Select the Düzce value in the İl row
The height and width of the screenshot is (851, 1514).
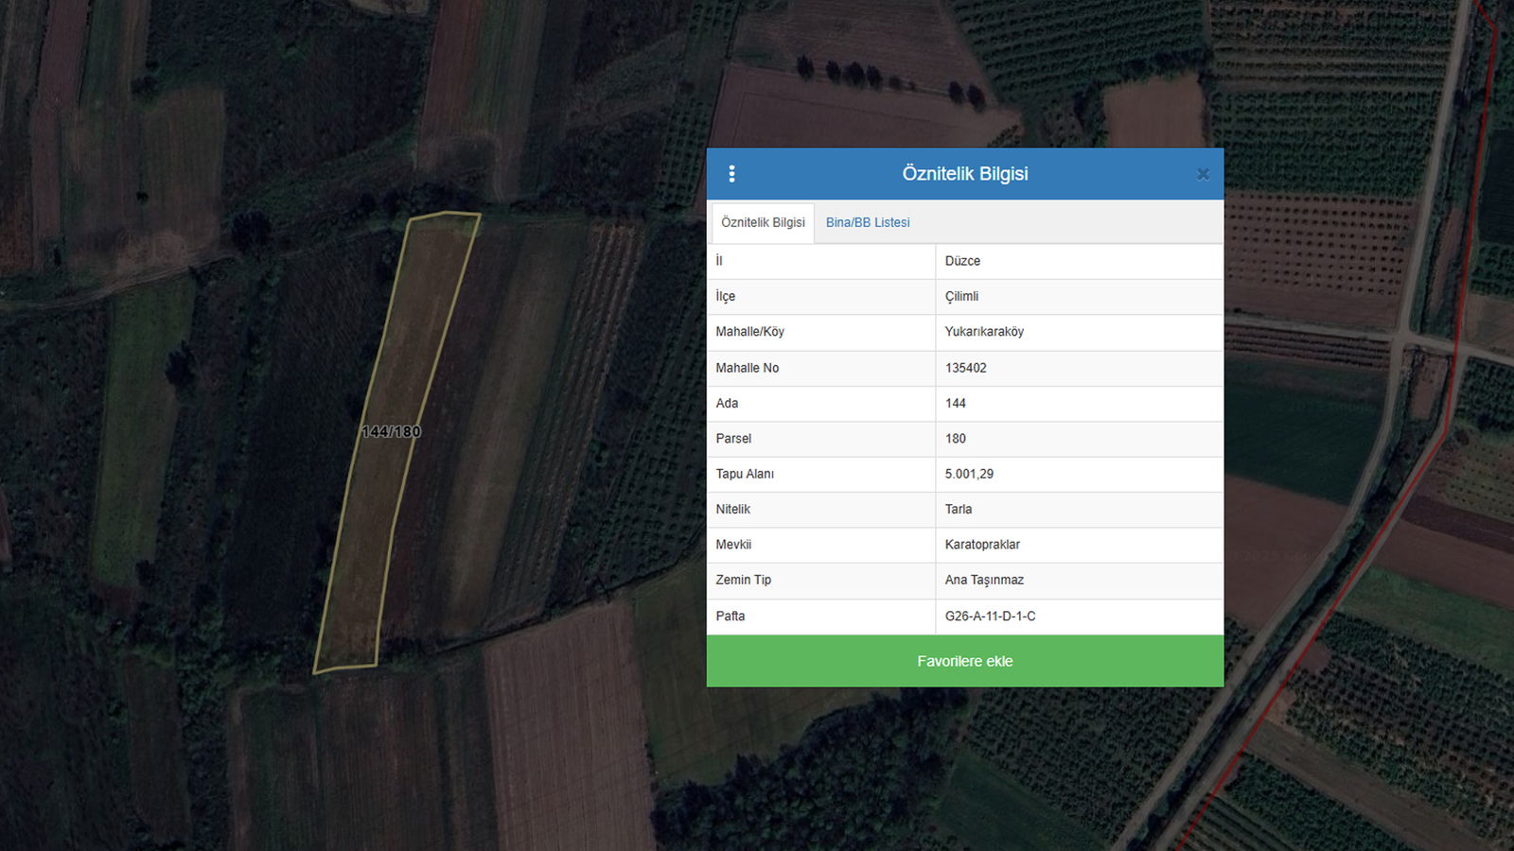click(x=962, y=262)
